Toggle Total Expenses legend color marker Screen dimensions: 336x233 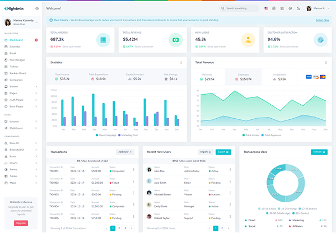click(263, 135)
